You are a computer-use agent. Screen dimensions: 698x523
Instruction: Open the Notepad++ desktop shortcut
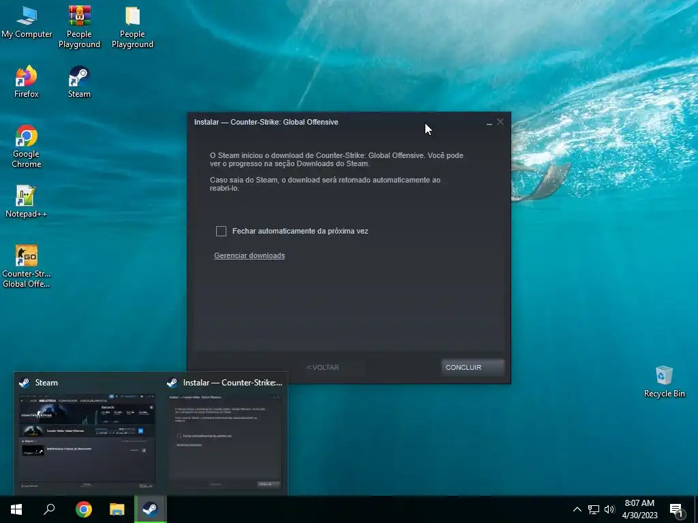click(x=27, y=202)
